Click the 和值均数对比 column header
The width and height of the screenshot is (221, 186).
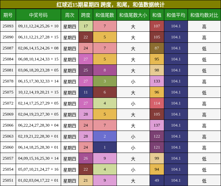[204, 15]
